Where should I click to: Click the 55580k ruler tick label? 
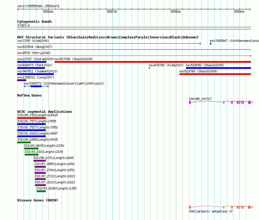(176, 12)
